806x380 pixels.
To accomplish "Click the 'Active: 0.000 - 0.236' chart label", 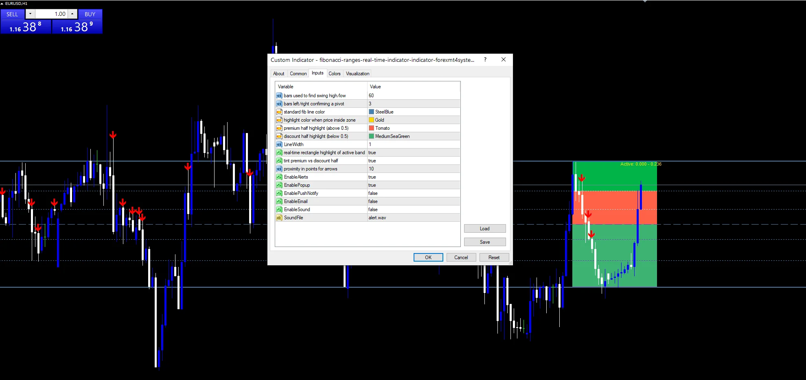I will point(641,164).
